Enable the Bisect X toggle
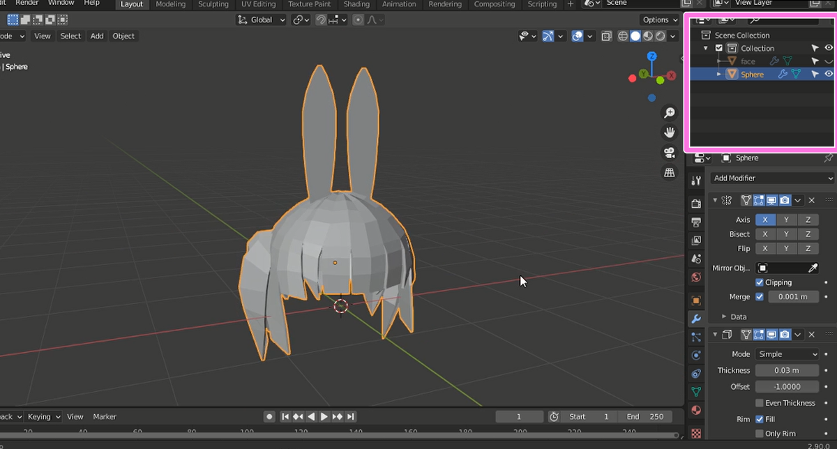 coord(765,234)
